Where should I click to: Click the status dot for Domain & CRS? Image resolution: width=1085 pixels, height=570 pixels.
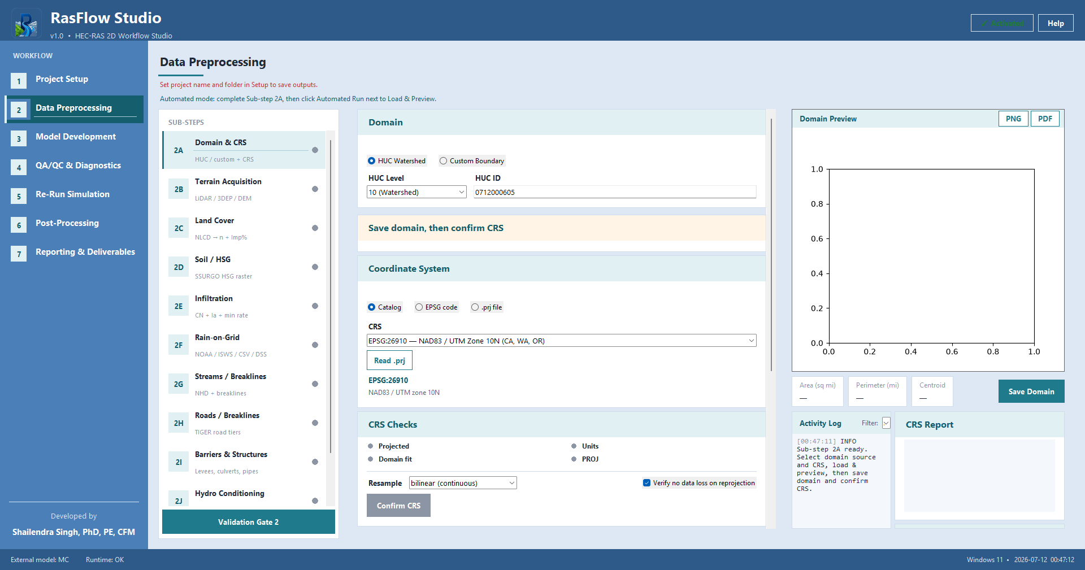click(315, 150)
